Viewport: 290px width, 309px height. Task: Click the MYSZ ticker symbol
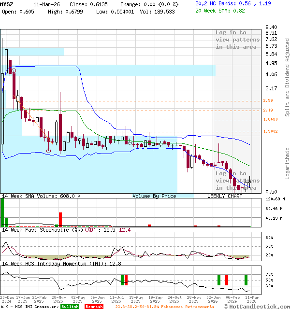click(x=7, y=4)
